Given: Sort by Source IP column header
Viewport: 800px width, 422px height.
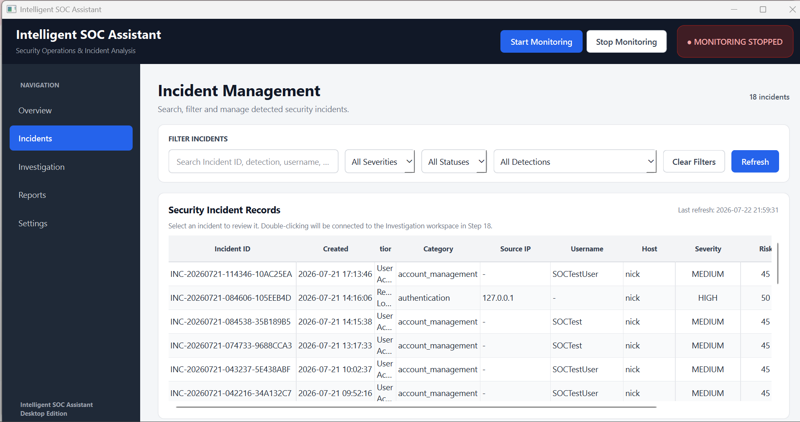Looking at the screenshot, I should [x=515, y=249].
